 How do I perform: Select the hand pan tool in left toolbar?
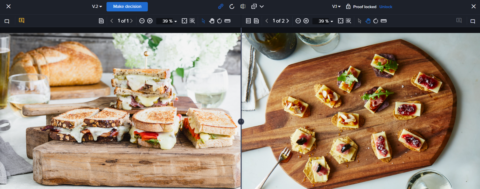[x=211, y=21]
